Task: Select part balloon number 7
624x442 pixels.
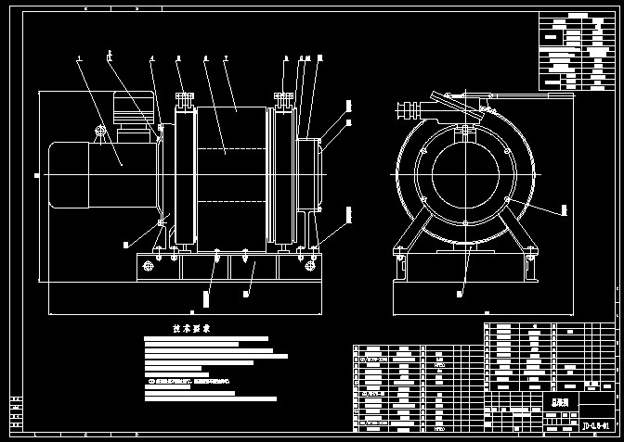Action: point(226,58)
